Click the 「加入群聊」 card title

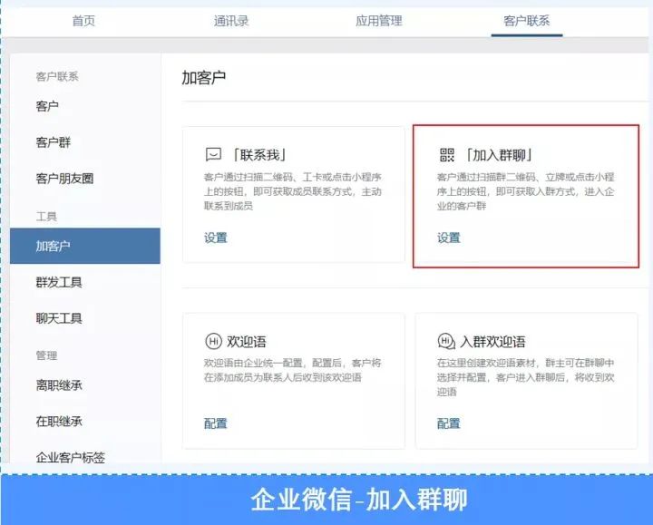pos(499,155)
